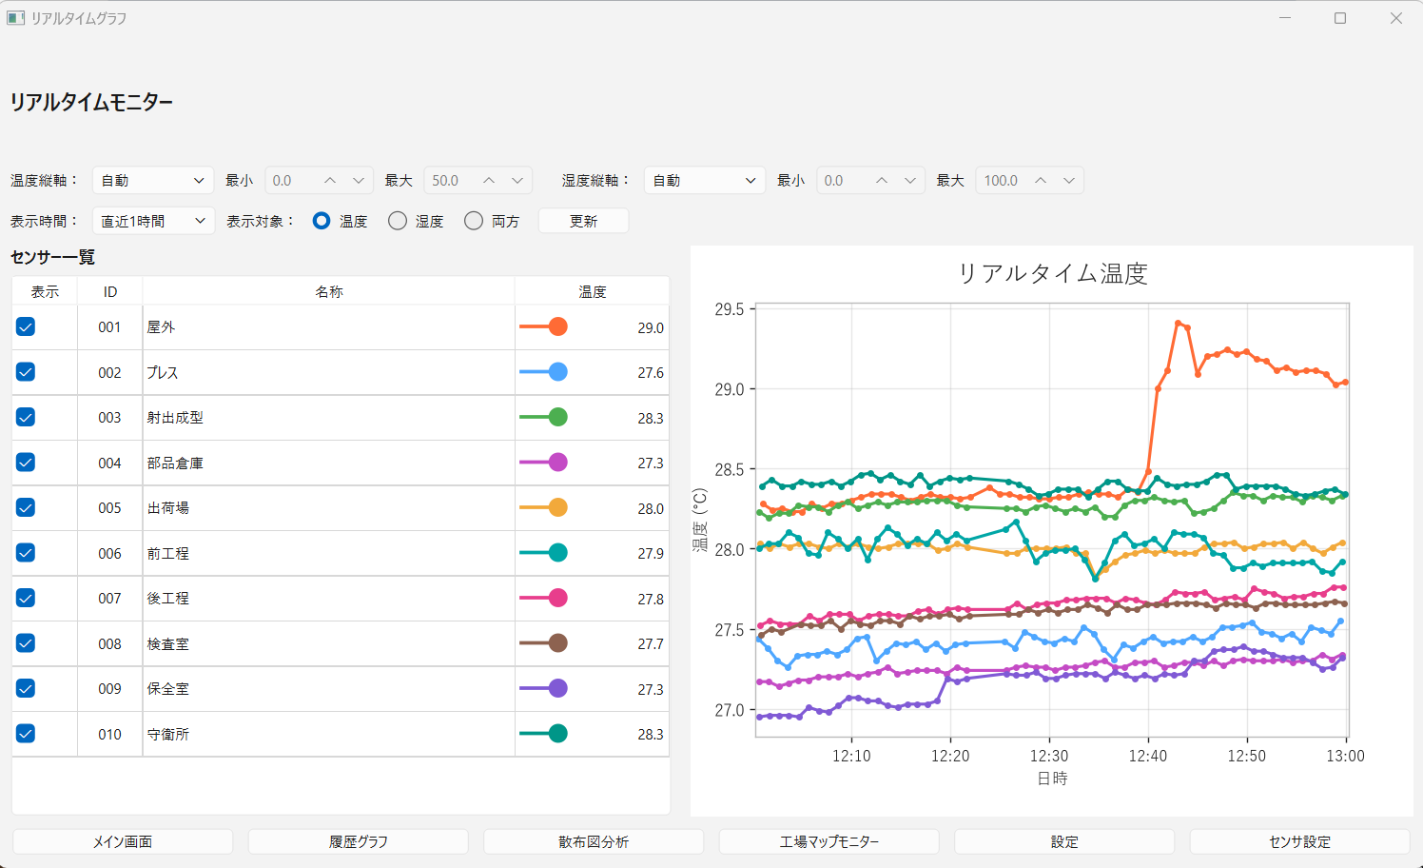Image resolution: width=1423 pixels, height=868 pixels.
Task: Click brown color marker for 検査室
Action: (558, 643)
